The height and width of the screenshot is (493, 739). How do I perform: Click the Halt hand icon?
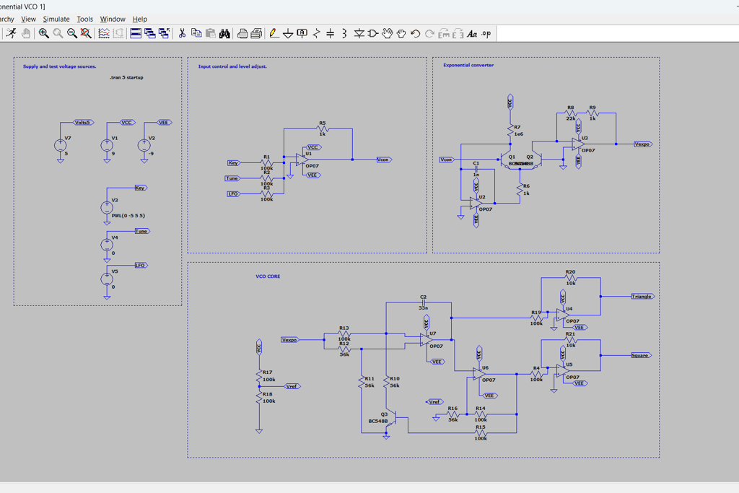(26, 33)
